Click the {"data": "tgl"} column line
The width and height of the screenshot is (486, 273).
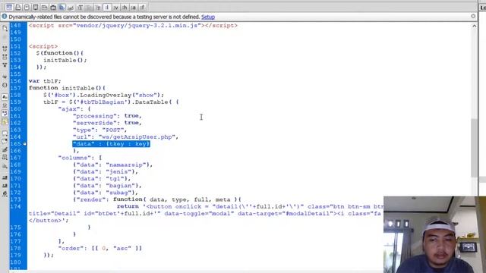pyautogui.click(x=102, y=179)
